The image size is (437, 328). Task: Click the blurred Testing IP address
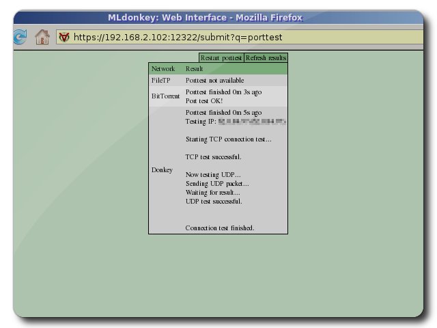pyautogui.click(x=251, y=122)
